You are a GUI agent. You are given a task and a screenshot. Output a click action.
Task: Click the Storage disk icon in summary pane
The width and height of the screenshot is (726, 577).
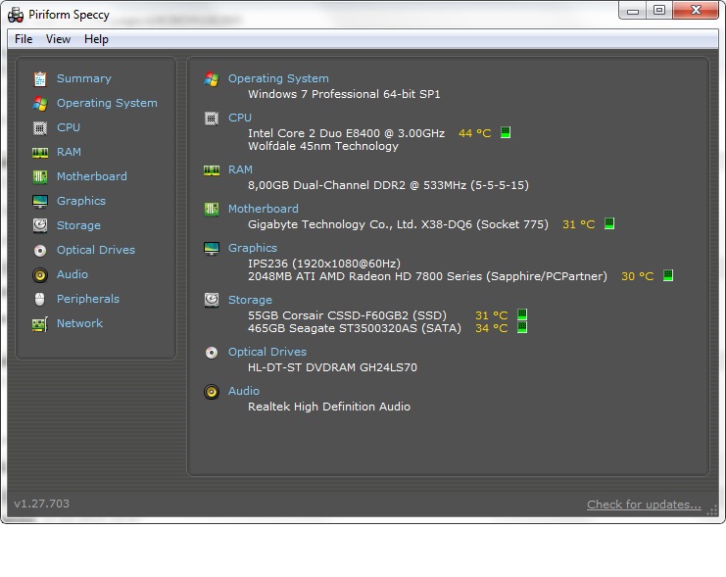point(212,300)
